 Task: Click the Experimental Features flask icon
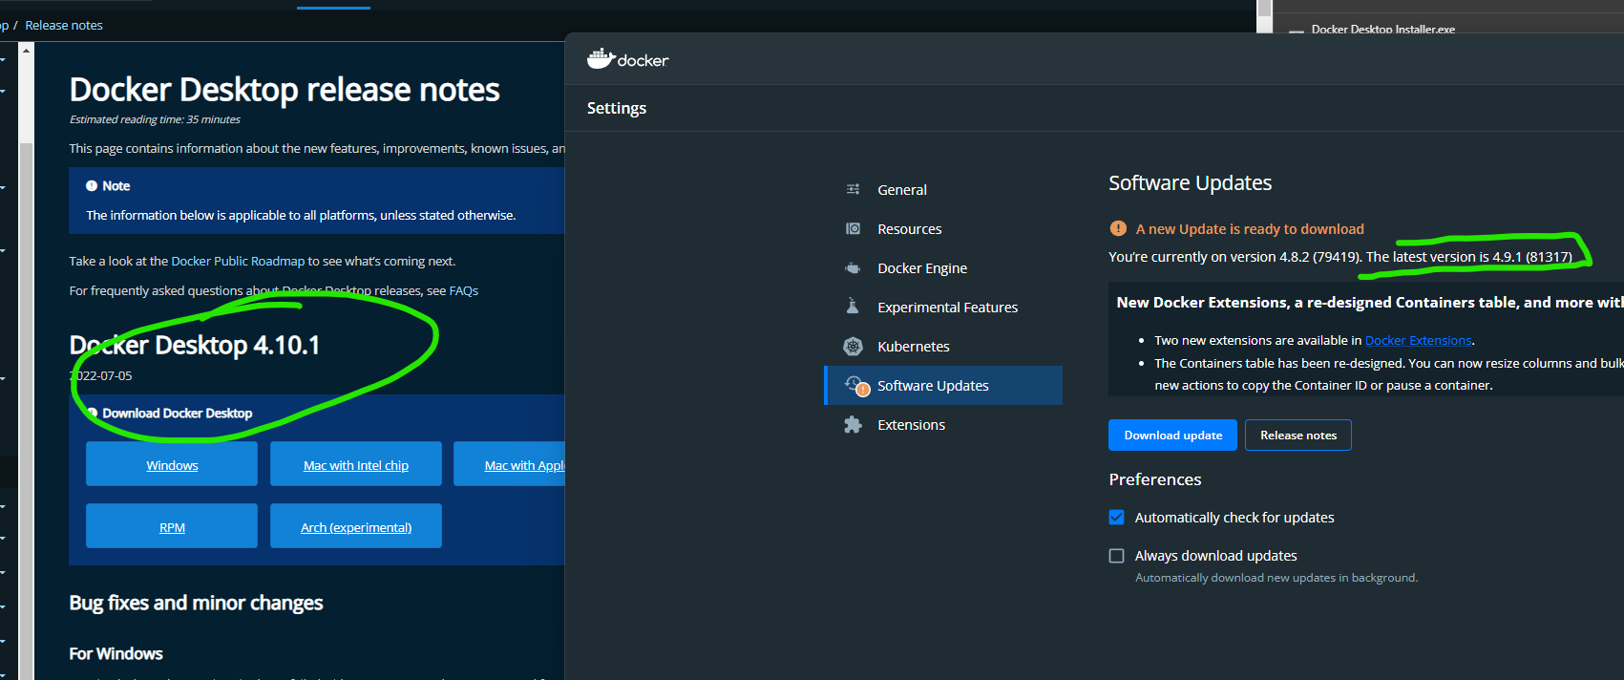pos(853,307)
